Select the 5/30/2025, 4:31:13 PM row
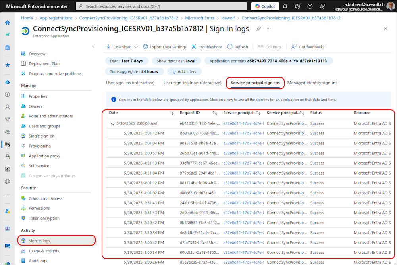397x265 pixels. [248, 163]
